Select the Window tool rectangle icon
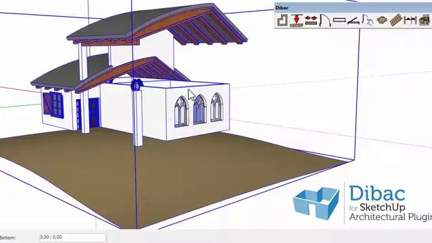 click(x=339, y=20)
